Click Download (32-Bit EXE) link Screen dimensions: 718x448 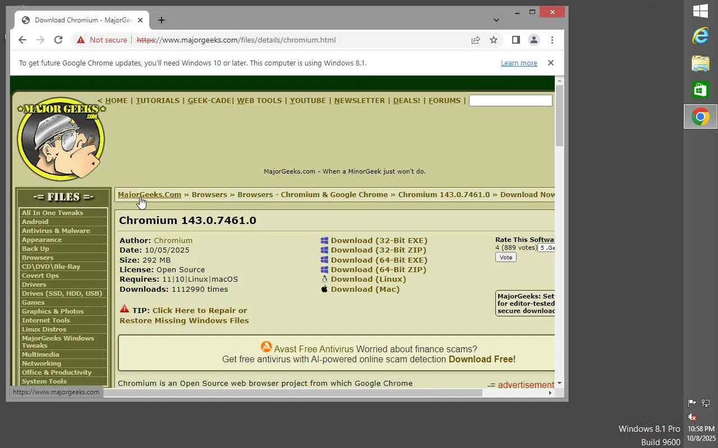(379, 241)
